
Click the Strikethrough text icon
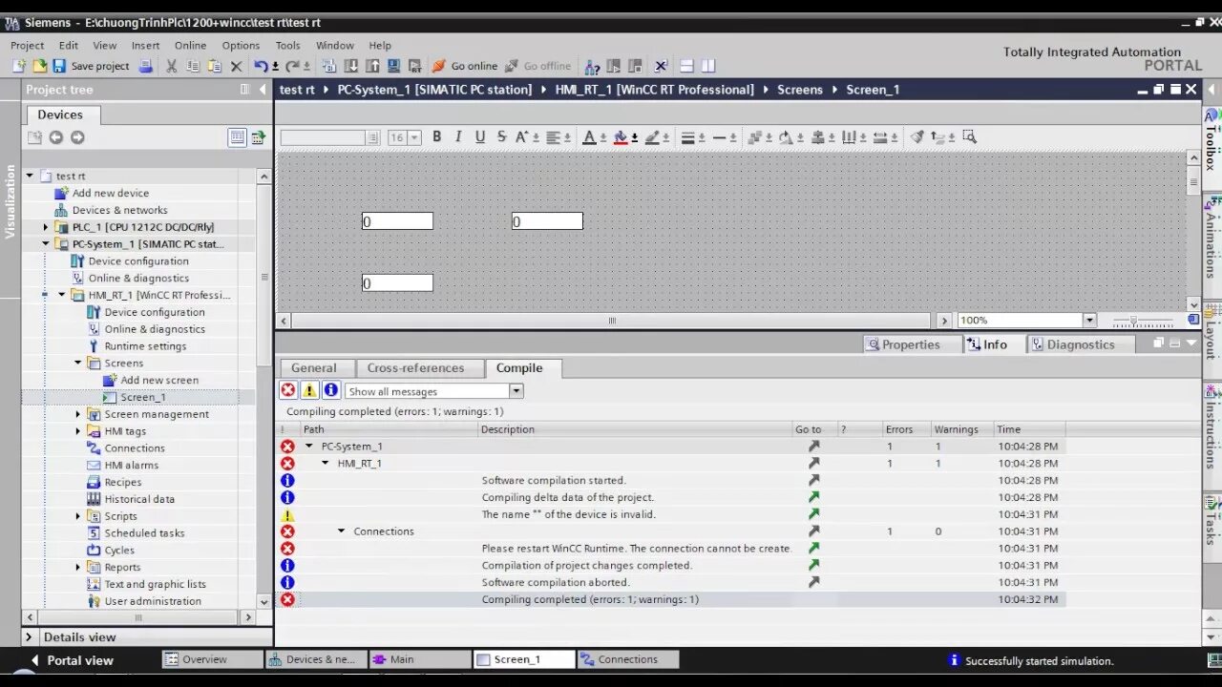(x=501, y=136)
